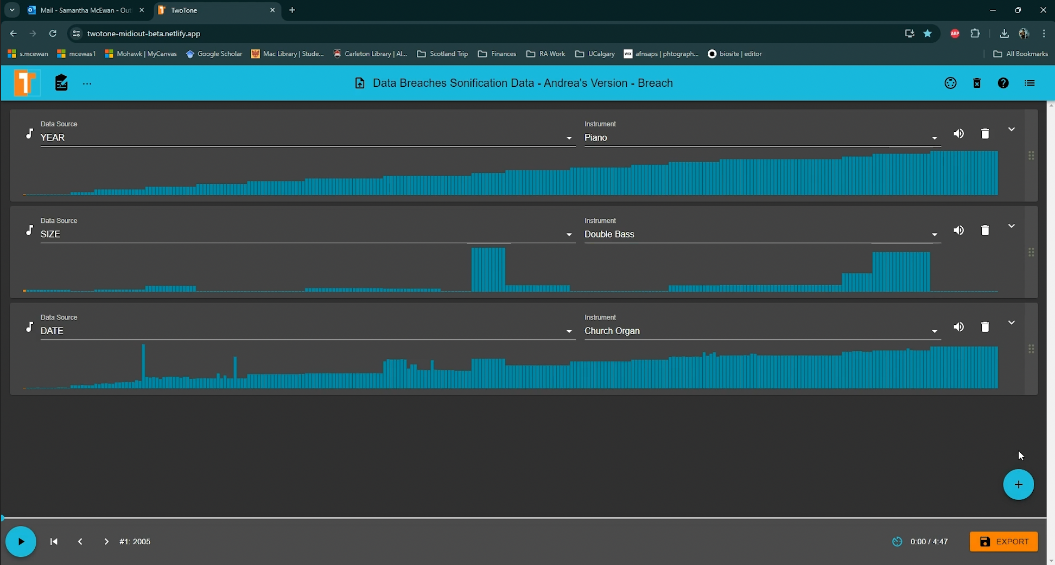Click the music note icon on SIZE track
Image resolution: width=1055 pixels, height=565 pixels.
coord(29,230)
